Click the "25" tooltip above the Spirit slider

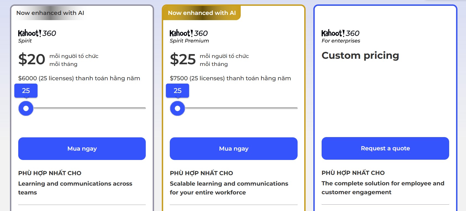(26, 91)
